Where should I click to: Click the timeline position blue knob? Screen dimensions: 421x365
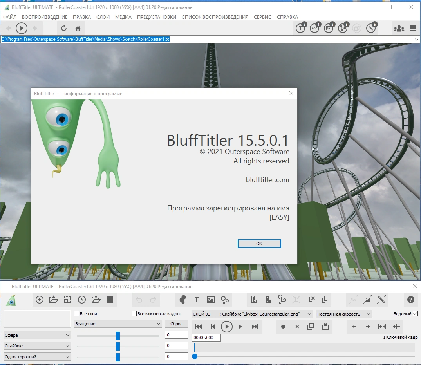click(195, 356)
